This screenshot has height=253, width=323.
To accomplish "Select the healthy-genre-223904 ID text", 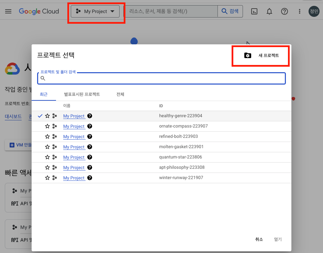I will [x=181, y=116].
